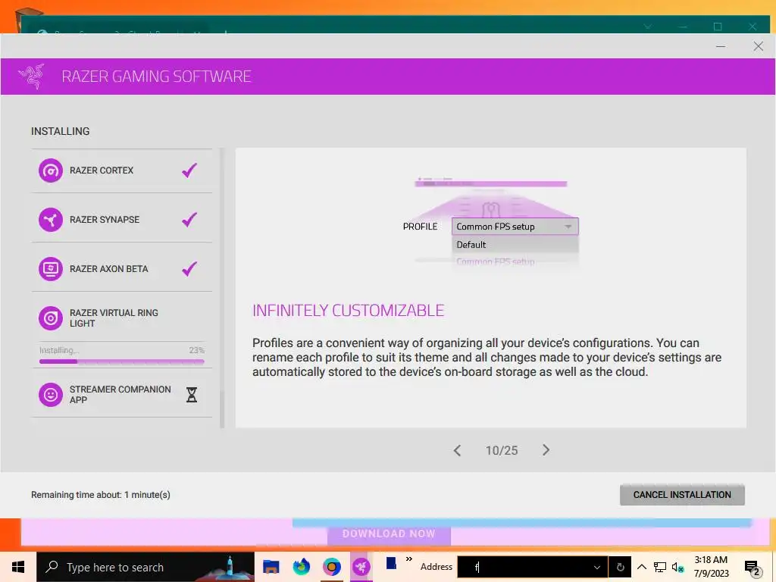Cancel the installation
This screenshot has height=582, width=776.
[x=682, y=494]
